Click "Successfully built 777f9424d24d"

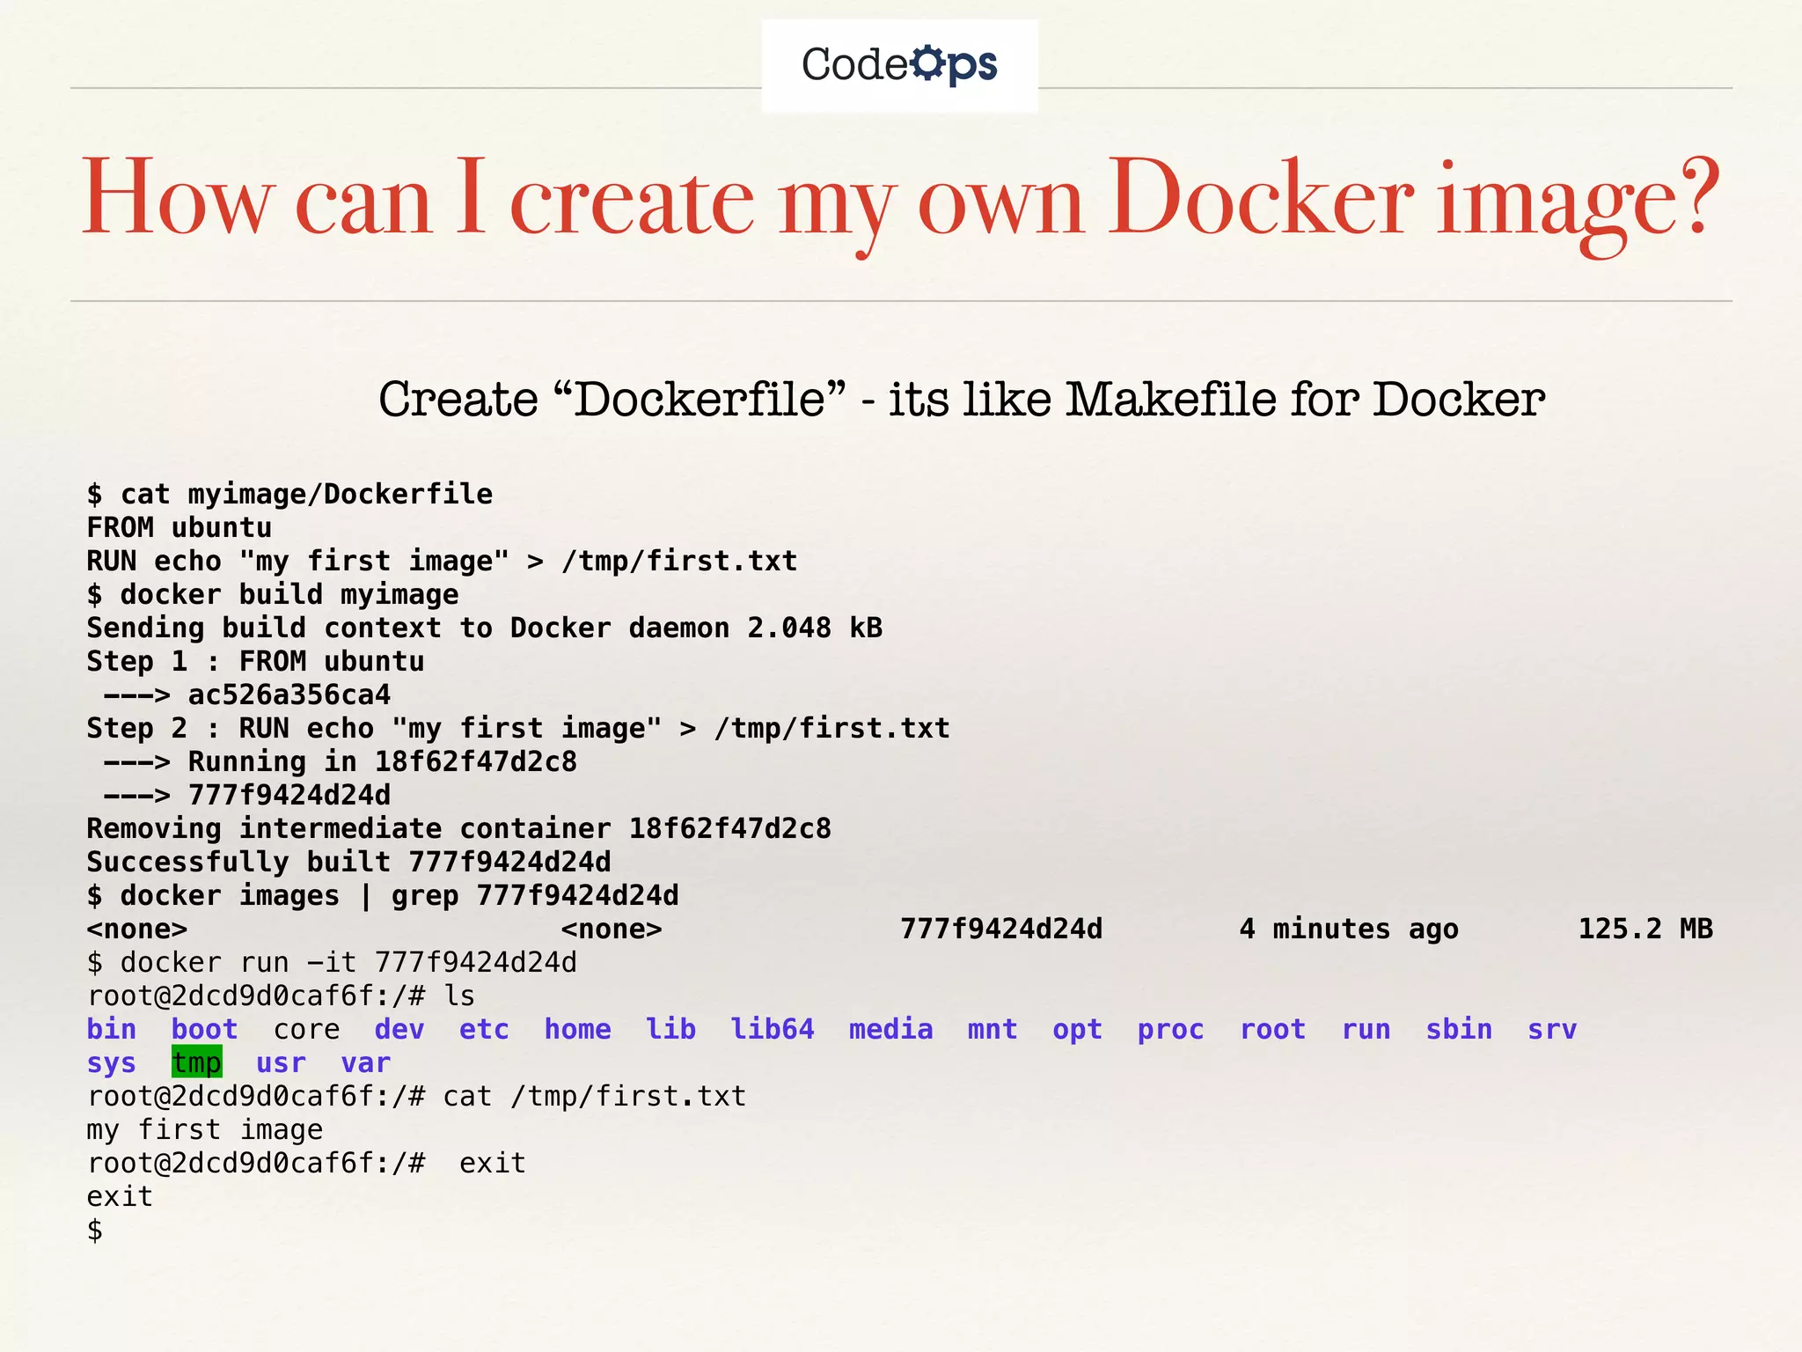tap(348, 863)
